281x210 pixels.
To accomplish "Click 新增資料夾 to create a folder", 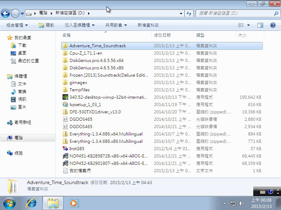I will 148,25.
